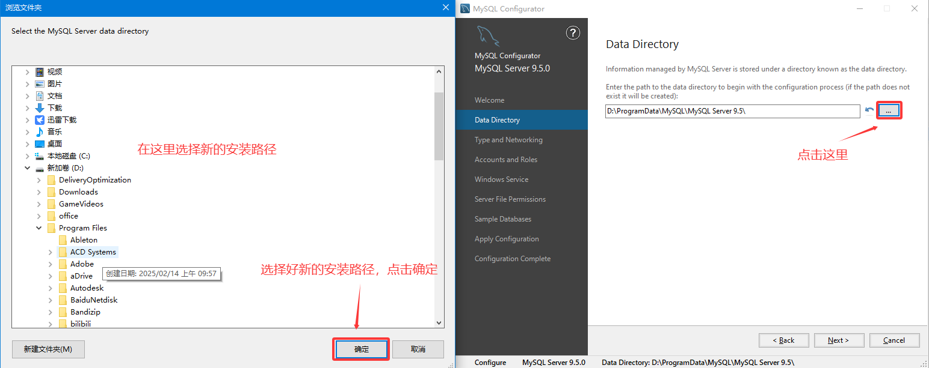
Task: Expand the Autodesk node
Action: tap(51, 288)
